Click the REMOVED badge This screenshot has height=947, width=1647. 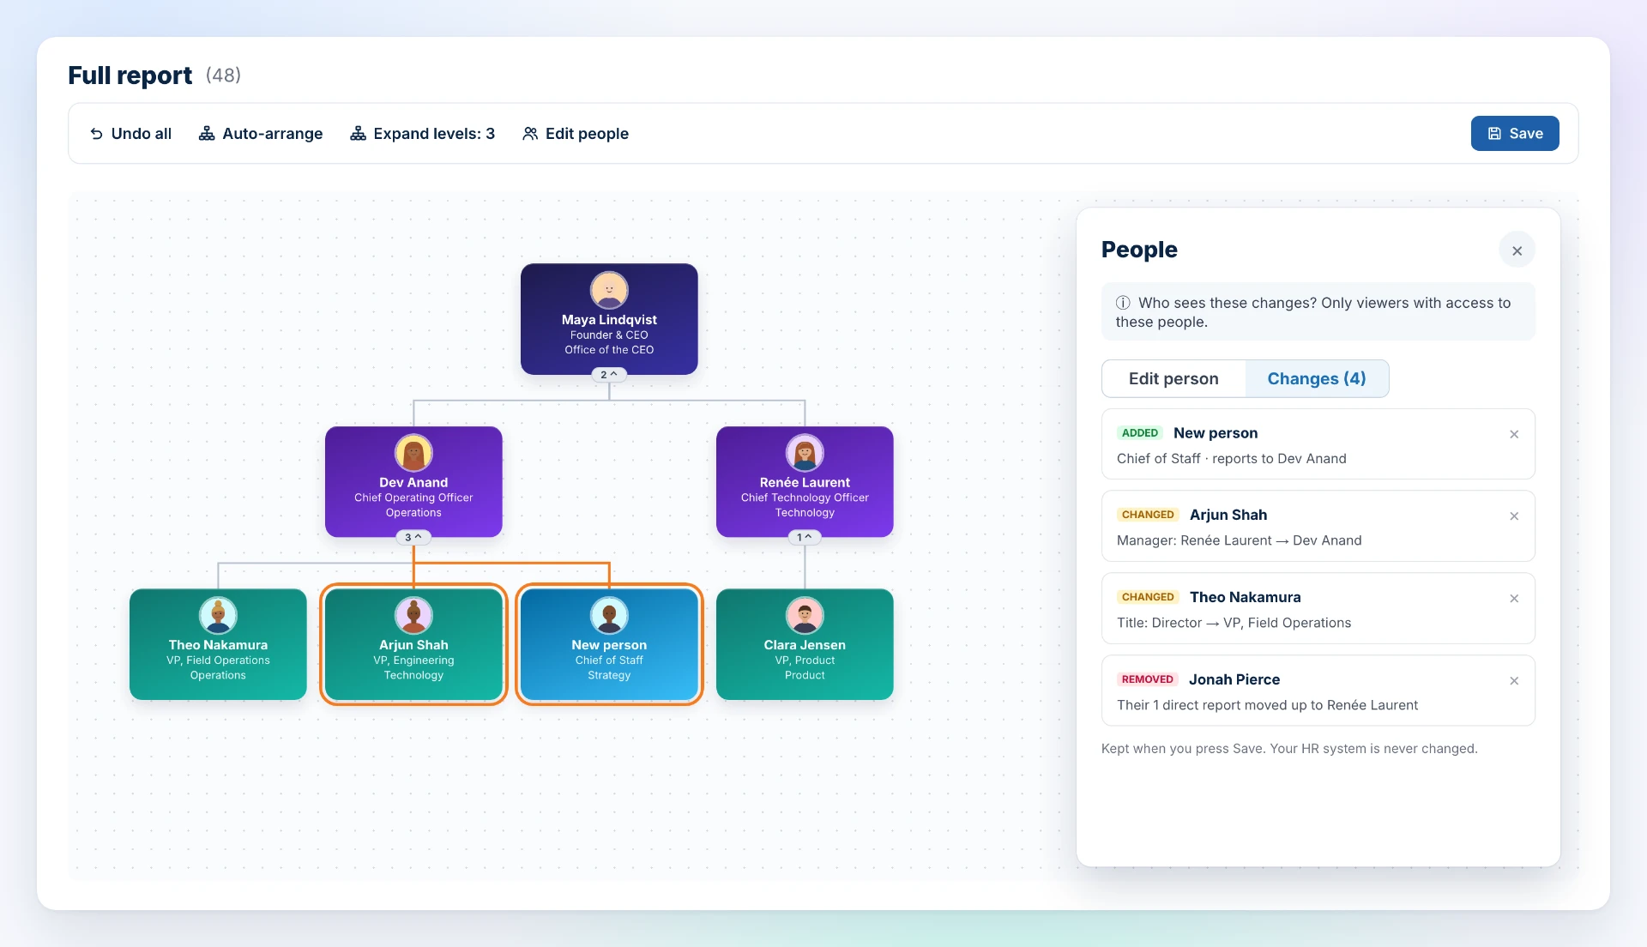1147,679
